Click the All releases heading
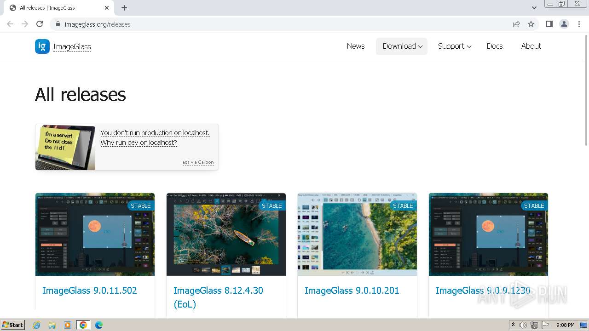The height and width of the screenshot is (331, 589). pyautogui.click(x=81, y=95)
